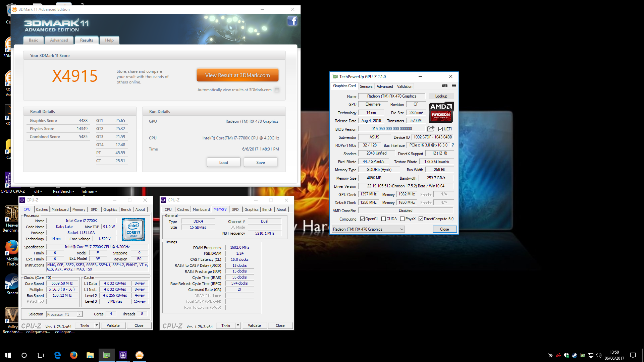Open Valley Benchmark desktop shortcut
The height and width of the screenshot is (362, 644).
(12, 320)
